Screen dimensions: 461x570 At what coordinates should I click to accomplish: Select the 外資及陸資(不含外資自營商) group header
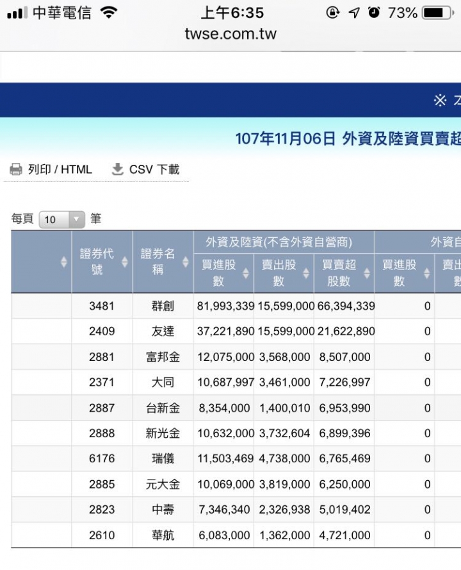point(279,242)
